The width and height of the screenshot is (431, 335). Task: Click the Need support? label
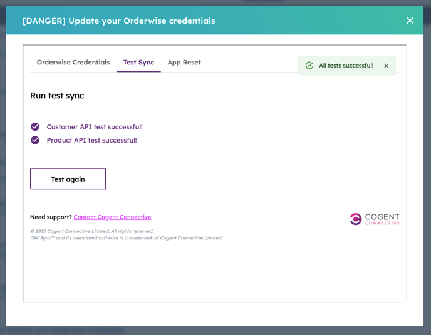51,217
